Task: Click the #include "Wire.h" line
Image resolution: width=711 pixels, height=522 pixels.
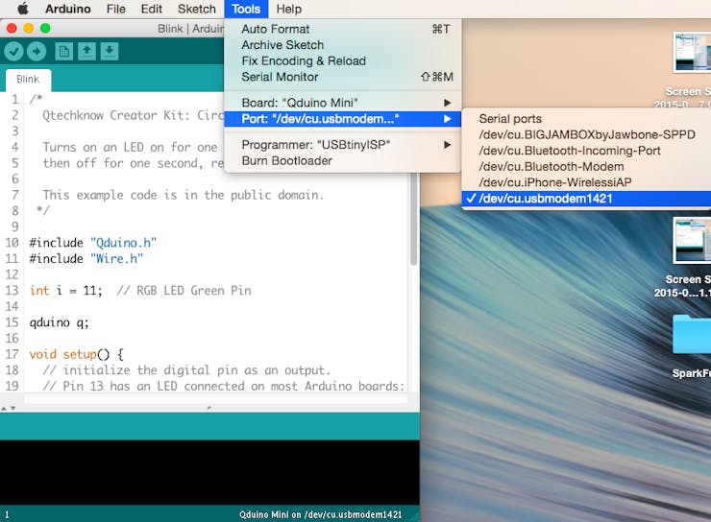Action: (x=86, y=258)
